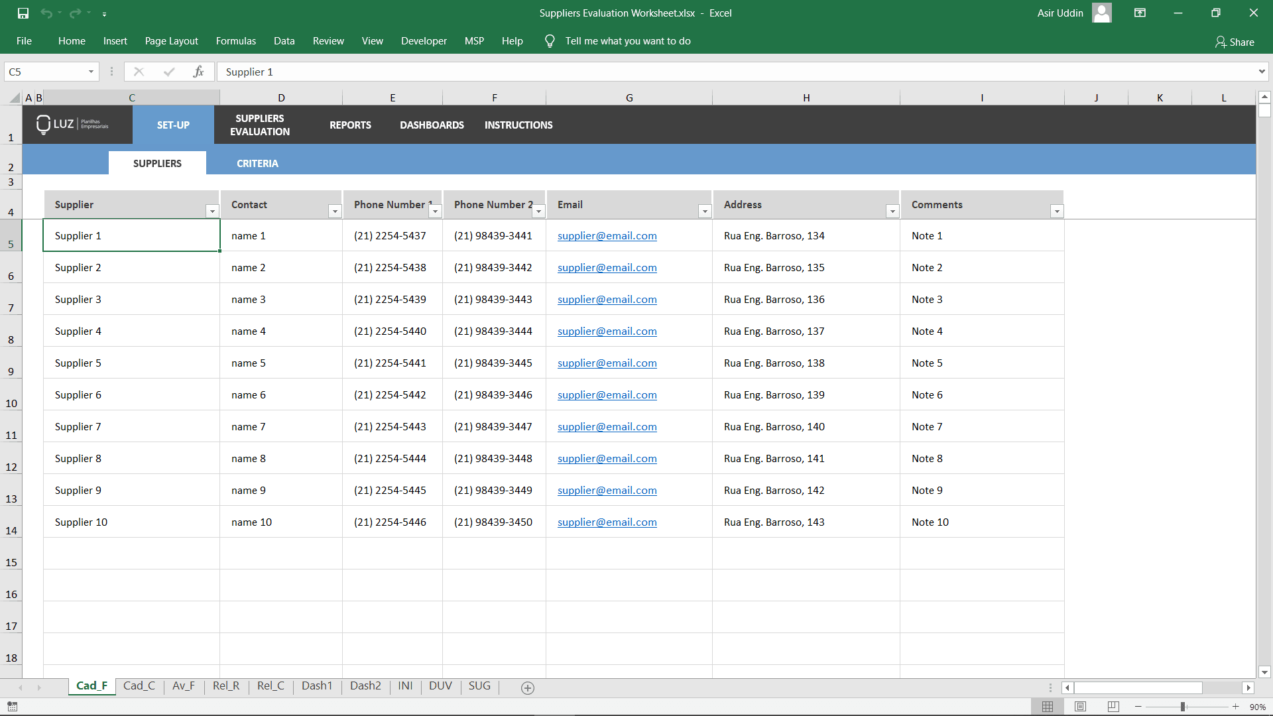Navigate to DASHBOARDS via the sheet button

click(432, 125)
